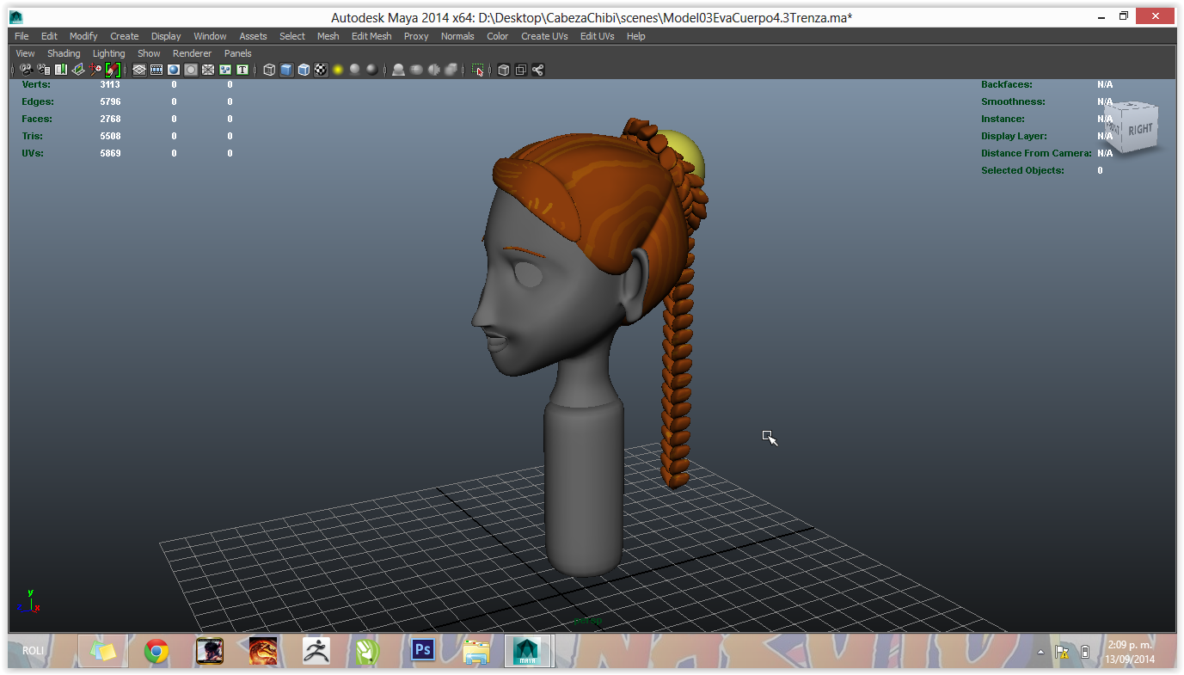1184x675 pixels.
Task: Toggle the Safe Title display
Action: tap(242, 70)
